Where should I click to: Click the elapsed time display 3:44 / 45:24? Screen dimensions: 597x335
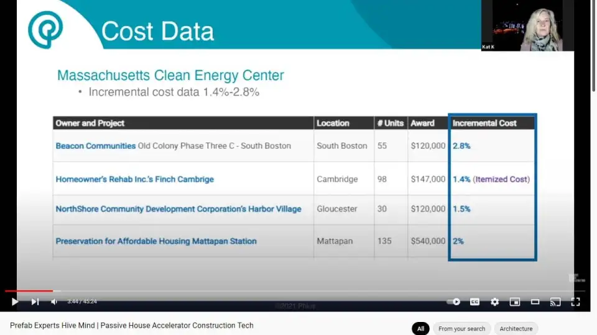coord(82,301)
